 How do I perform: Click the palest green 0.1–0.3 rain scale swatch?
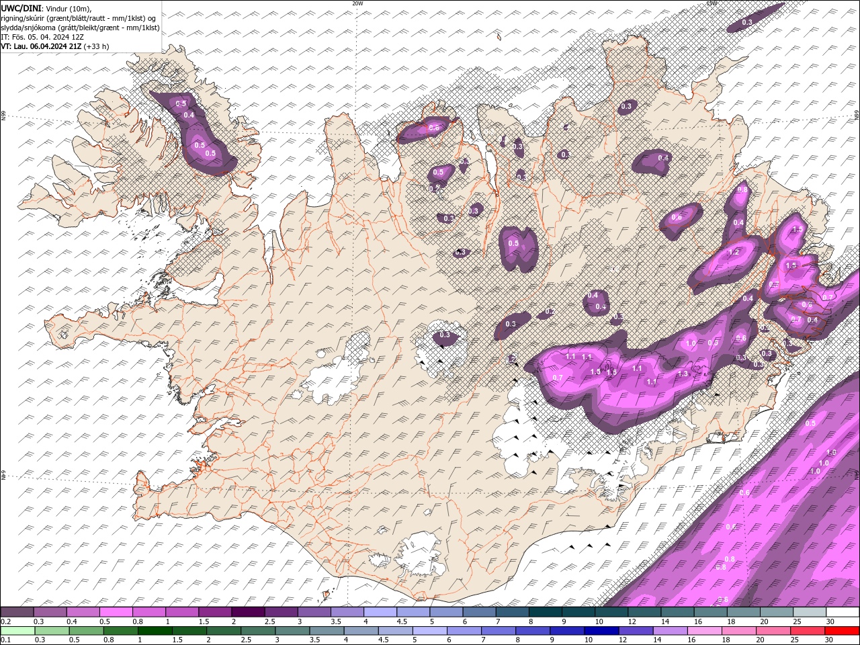tap(17, 631)
